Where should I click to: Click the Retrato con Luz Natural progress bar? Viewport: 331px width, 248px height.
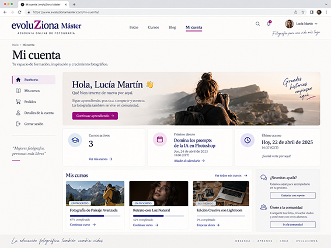(158, 216)
